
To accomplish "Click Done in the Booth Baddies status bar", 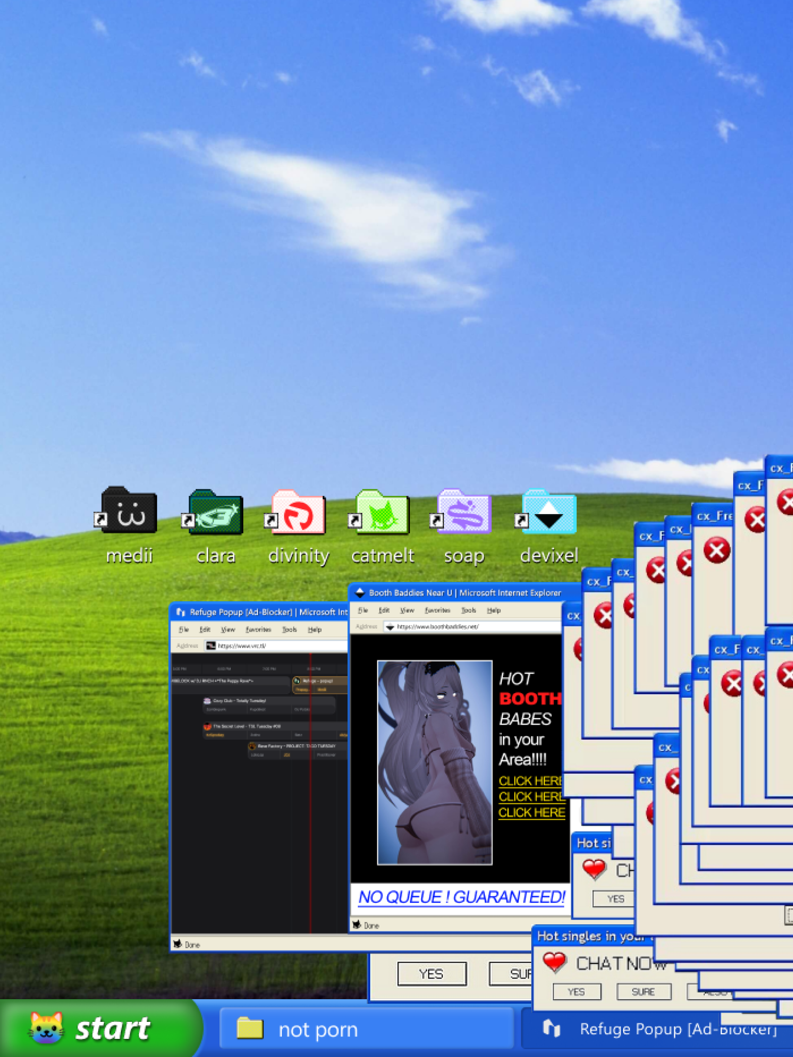I will coord(371,925).
